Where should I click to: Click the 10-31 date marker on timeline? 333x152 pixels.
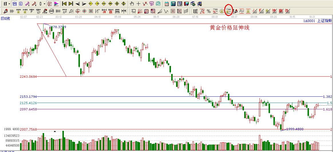312,17
